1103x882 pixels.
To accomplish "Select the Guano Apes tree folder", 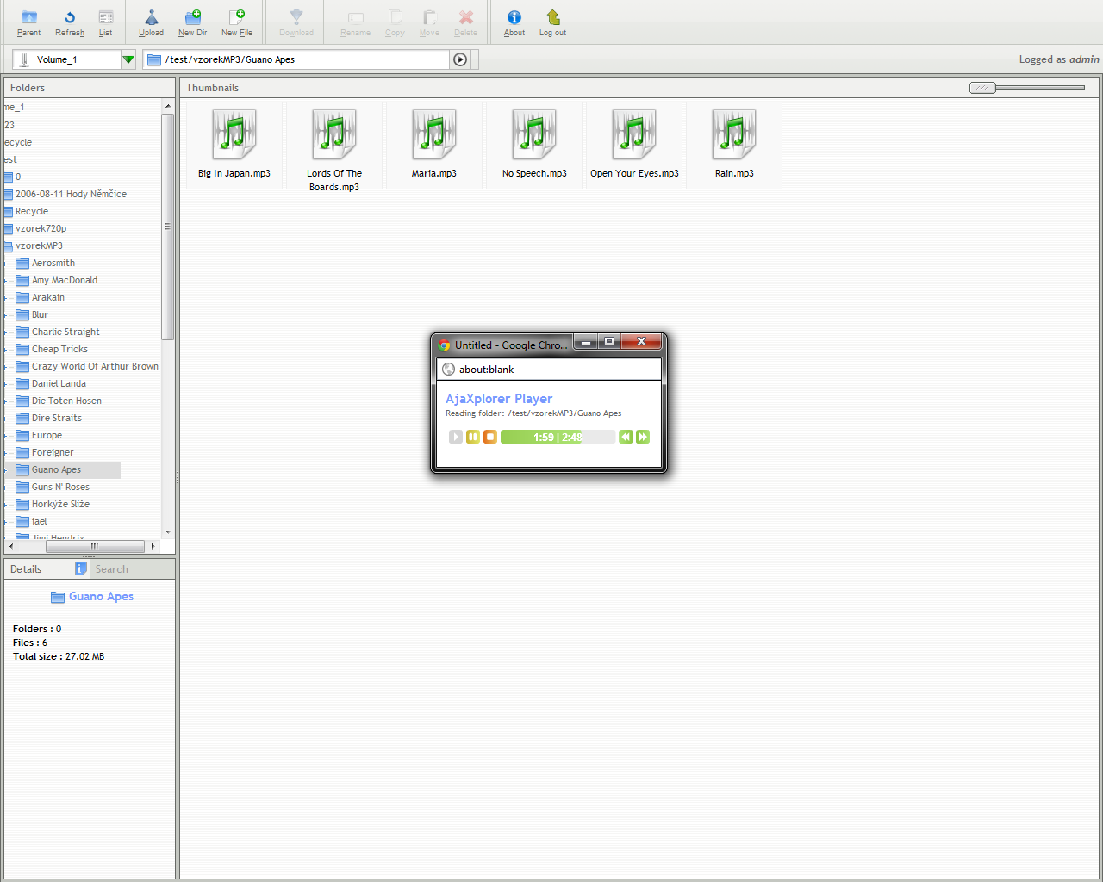I will coord(56,469).
